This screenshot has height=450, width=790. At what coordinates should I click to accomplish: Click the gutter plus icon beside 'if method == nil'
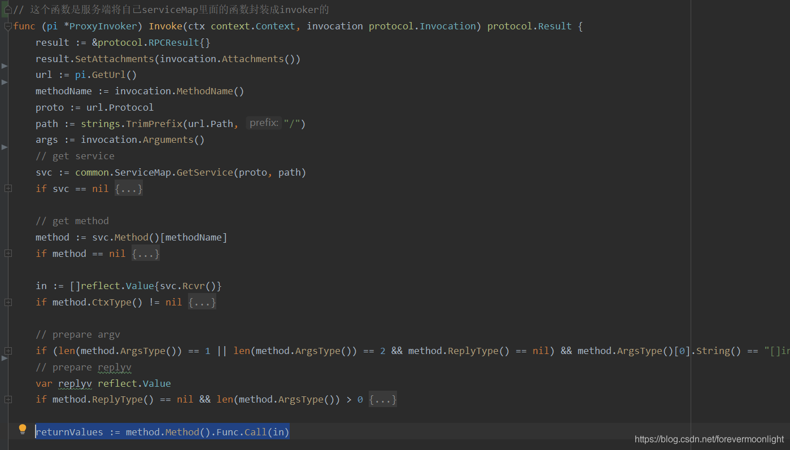(x=8, y=254)
